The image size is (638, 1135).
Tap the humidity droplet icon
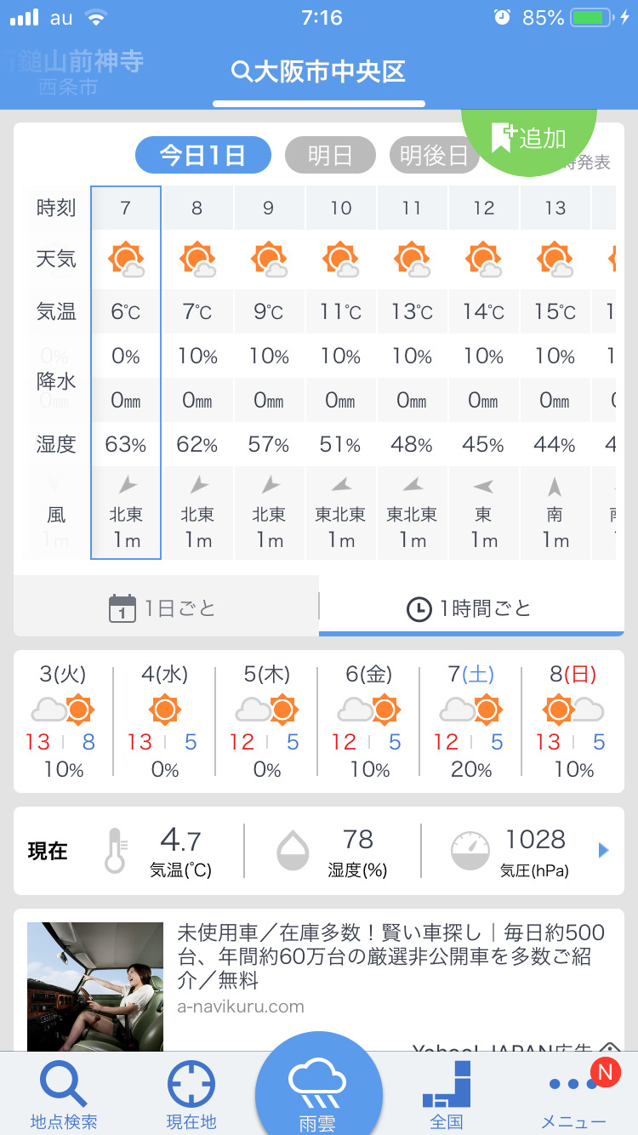point(293,851)
